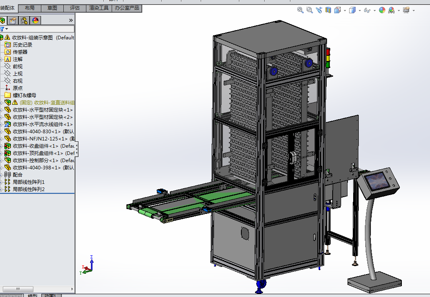Screen dimensions: 430x297
Task: Select the 上视 plane item
Action: point(18,73)
